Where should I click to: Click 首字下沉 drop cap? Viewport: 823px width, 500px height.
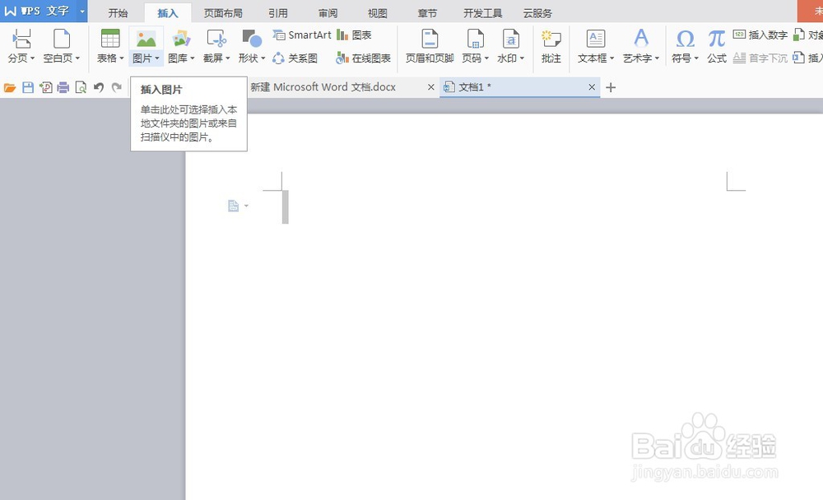tap(760, 58)
